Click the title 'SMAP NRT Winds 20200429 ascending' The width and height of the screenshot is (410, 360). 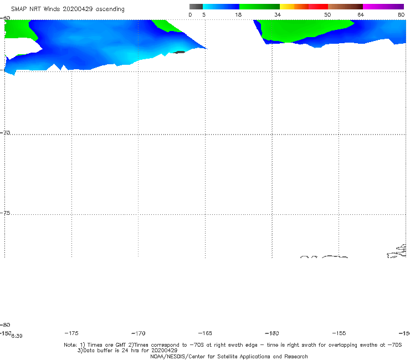(x=68, y=9)
